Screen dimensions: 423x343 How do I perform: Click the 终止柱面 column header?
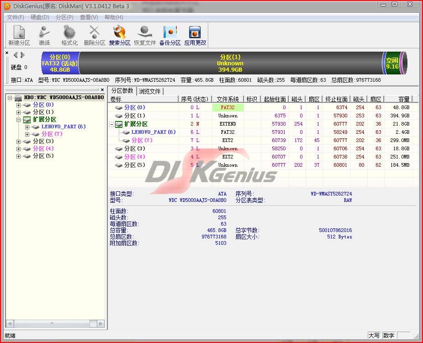[336, 99]
